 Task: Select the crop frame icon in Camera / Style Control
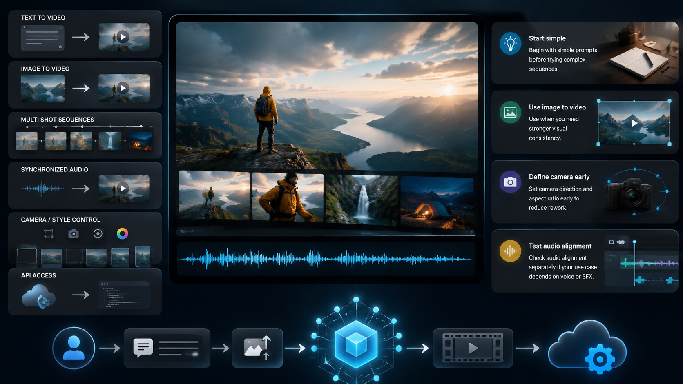49,233
